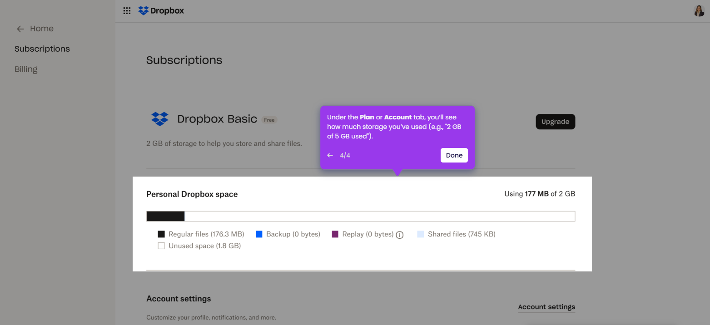710x325 pixels.
Task: Click the "Personal Dropbox space" heading
Action: coord(192,194)
